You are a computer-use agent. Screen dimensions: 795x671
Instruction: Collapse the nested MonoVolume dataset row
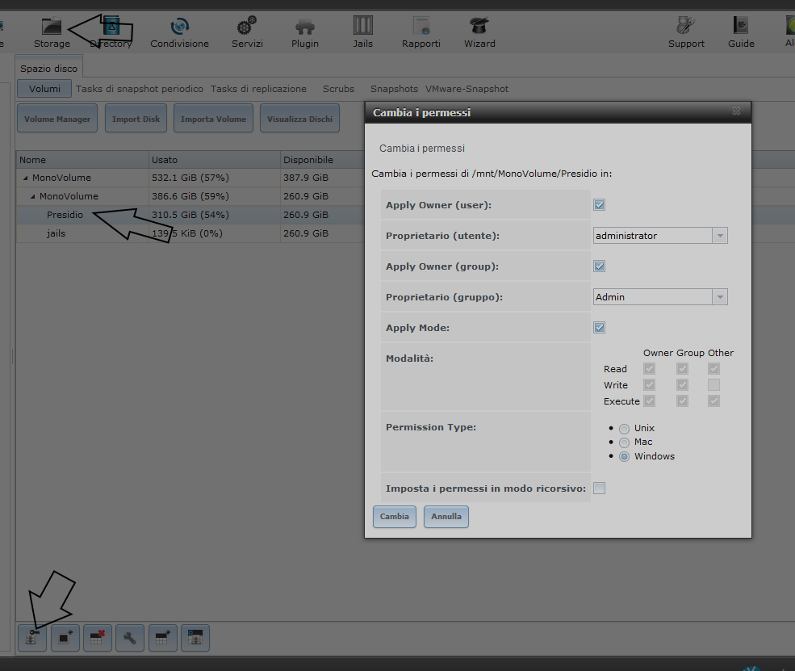pos(32,197)
